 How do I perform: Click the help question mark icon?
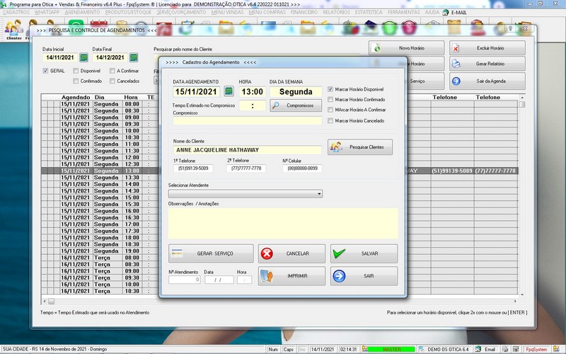click(510, 28)
